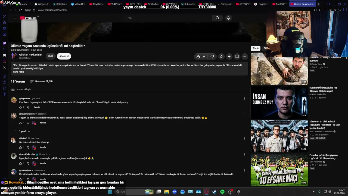The width and height of the screenshot is (348, 196).
Task: Expand the description with 'daha fazla'
Action: click(18, 72)
